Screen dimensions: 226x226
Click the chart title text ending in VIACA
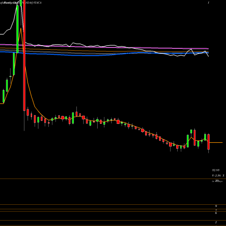21,3
